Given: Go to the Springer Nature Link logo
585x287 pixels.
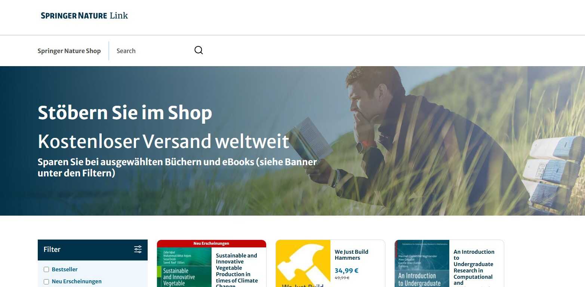Looking at the screenshot, I should 84,16.
